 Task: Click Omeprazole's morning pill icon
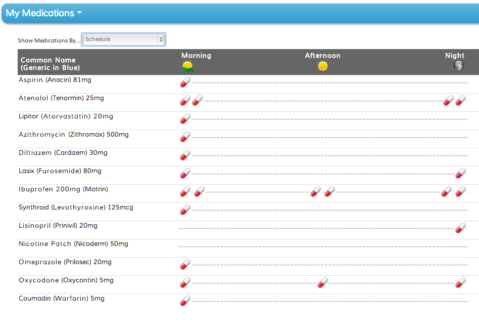pos(185,264)
